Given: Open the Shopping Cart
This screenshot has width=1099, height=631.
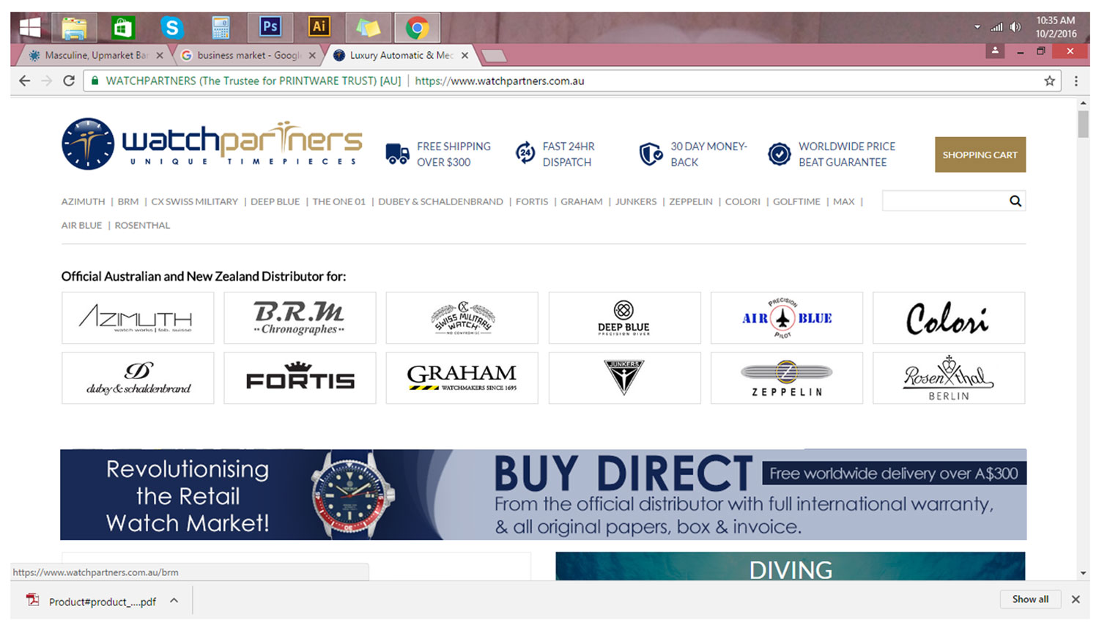Looking at the screenshot, I should point(980,155).
